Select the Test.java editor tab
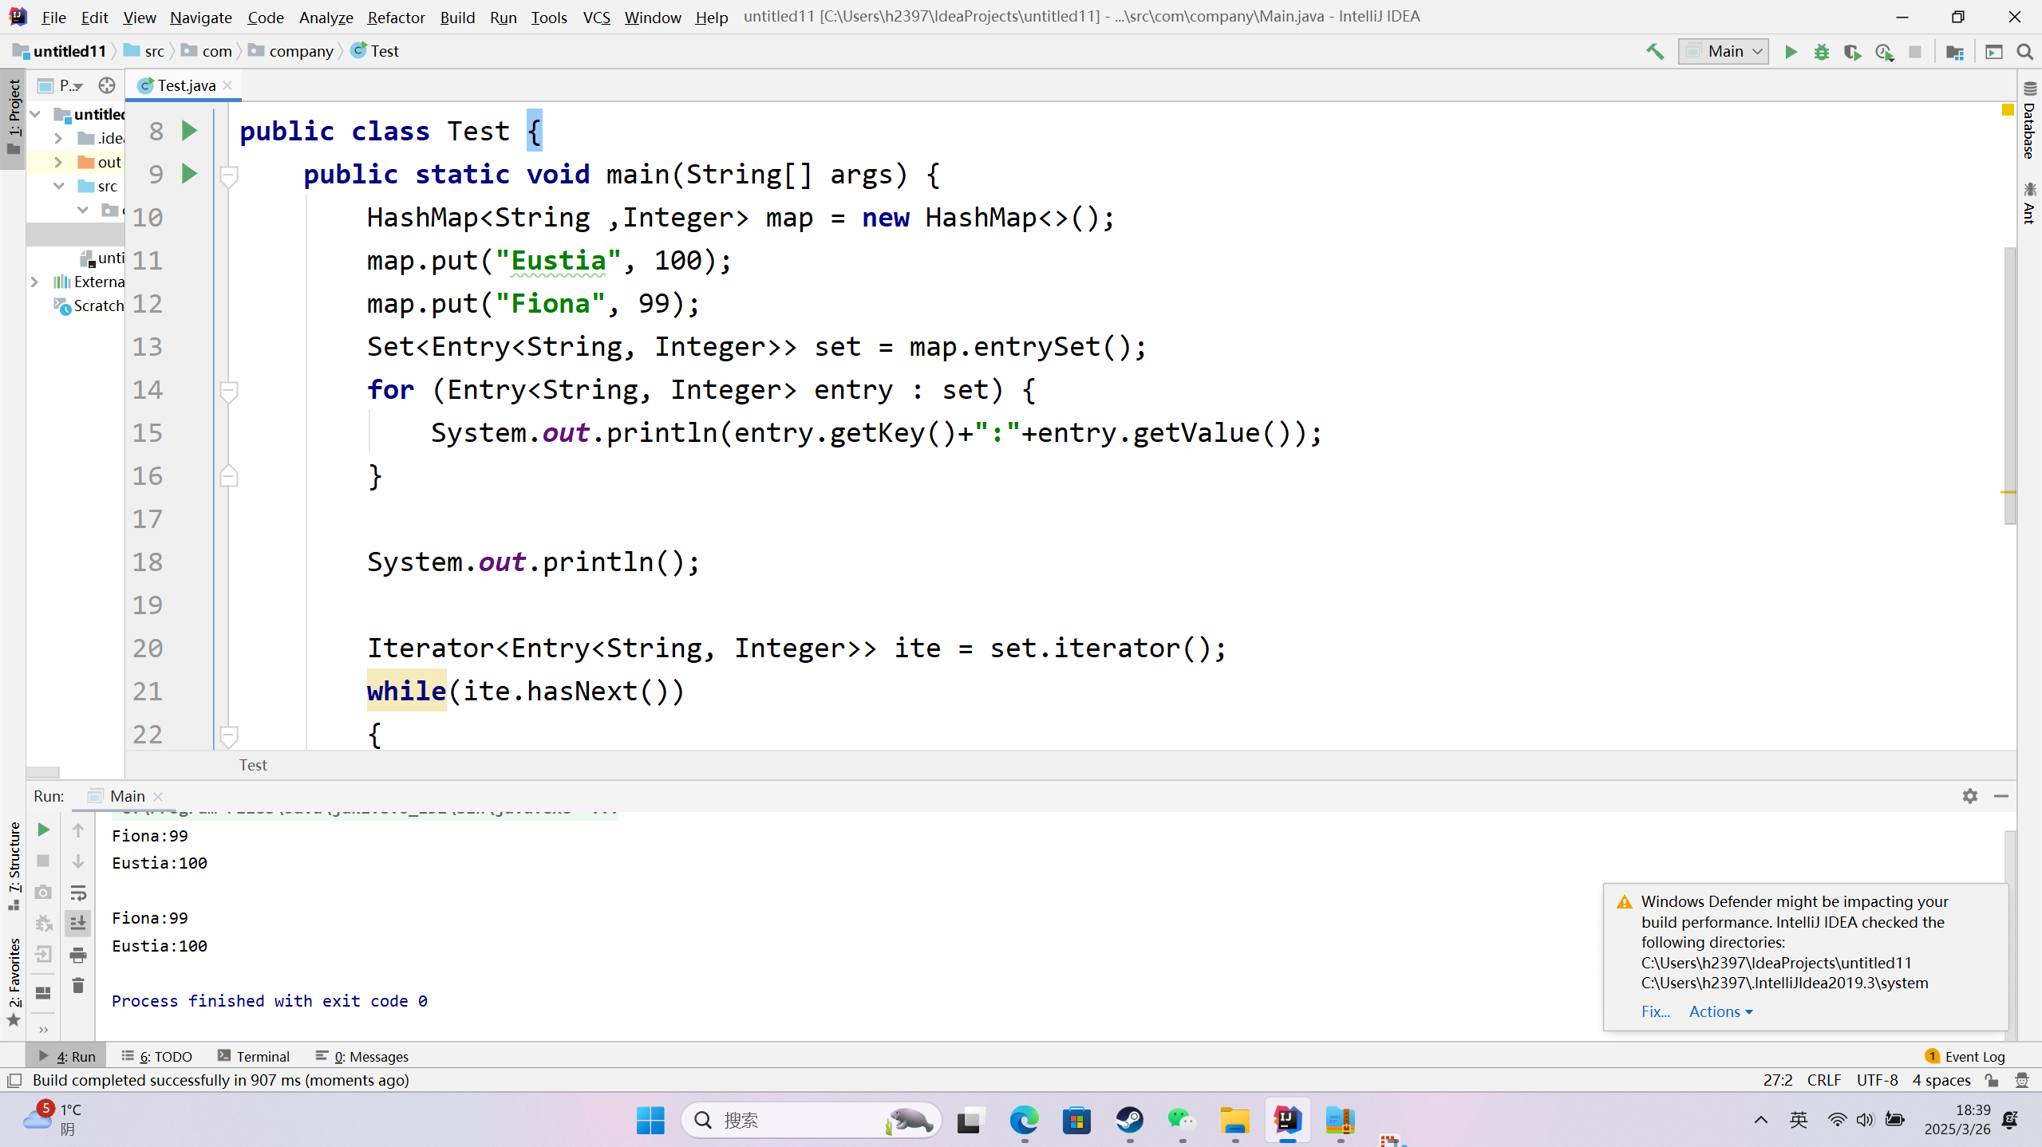This screenshot has width=2042, height=1147. point(184,85)
